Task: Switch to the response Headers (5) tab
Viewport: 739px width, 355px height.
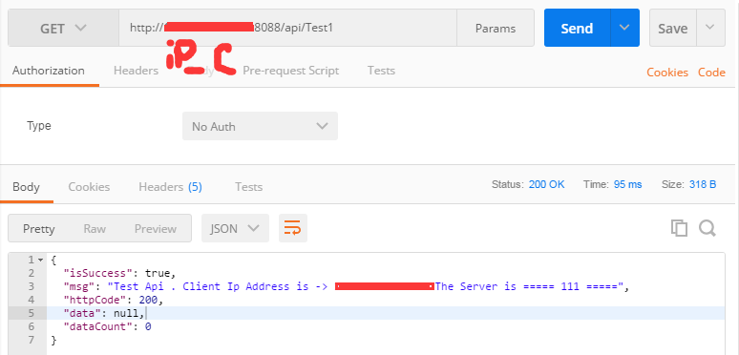Action: click(x=170, y=187)
